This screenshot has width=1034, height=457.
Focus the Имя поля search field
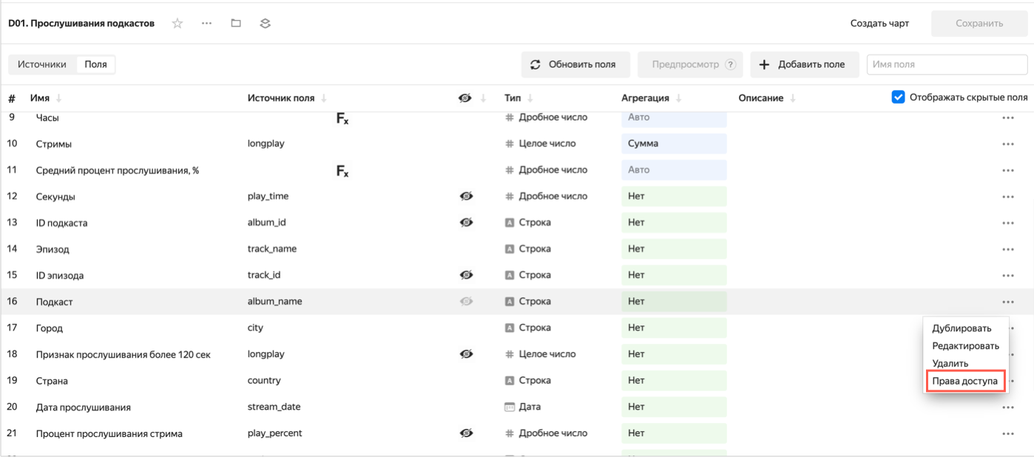click(x=946, y=64)
